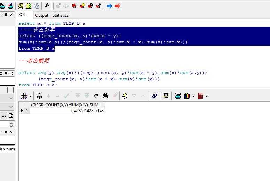Pin the middle left panel with the pin icon

click(x=6, y=73)
